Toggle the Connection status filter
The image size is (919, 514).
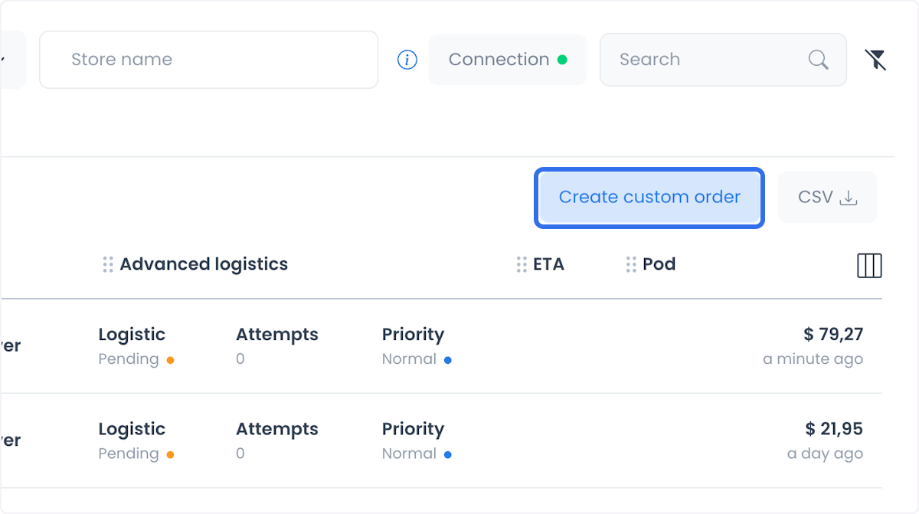[x=508, y=60]
